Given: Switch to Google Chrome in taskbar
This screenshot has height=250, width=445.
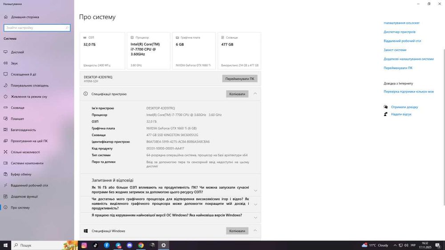Looking at the screenshot, I should 141,245.
